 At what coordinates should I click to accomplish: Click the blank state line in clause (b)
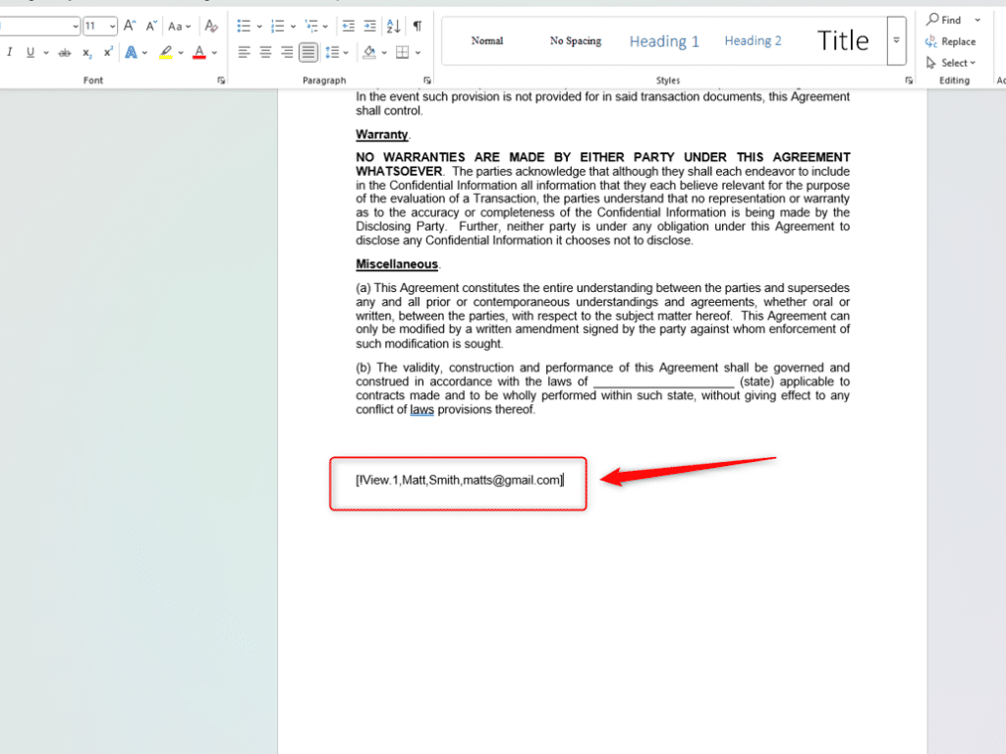point(663,382)
